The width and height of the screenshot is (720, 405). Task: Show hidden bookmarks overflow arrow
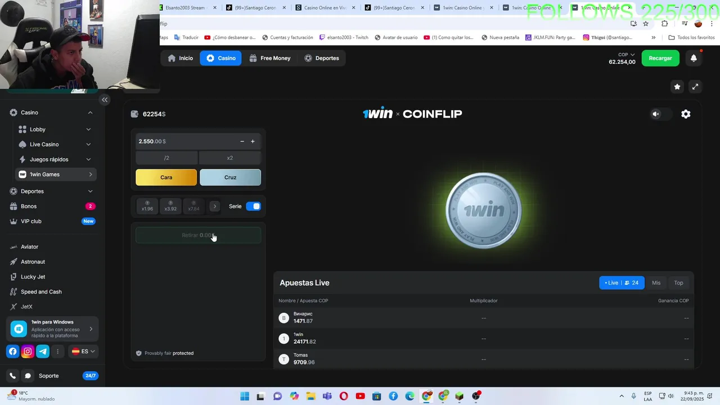click(653, 38)
